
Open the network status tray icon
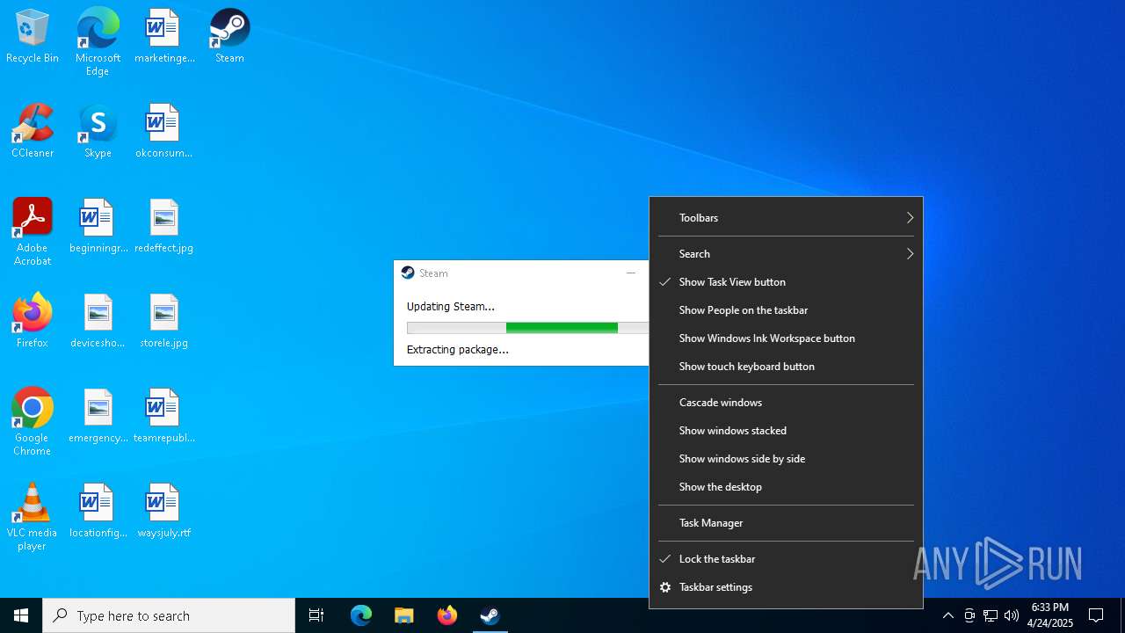click(991, 615)
